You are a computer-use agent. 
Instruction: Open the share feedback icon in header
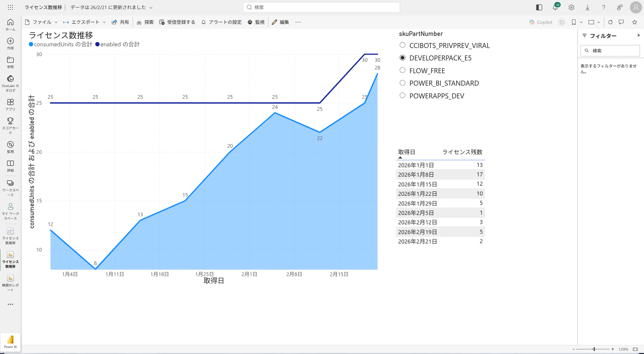click(x=620, y=7)
